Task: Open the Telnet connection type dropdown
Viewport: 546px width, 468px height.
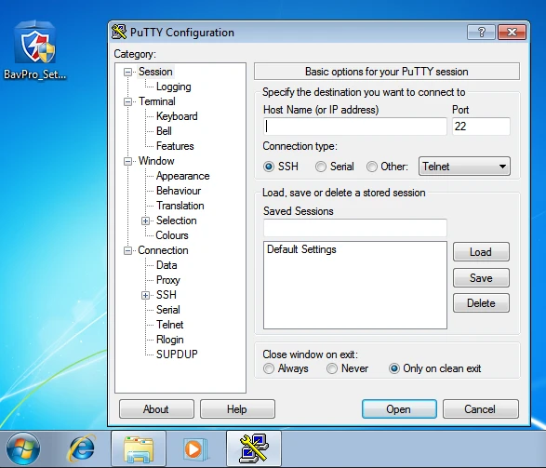Action: coord(464,167)
